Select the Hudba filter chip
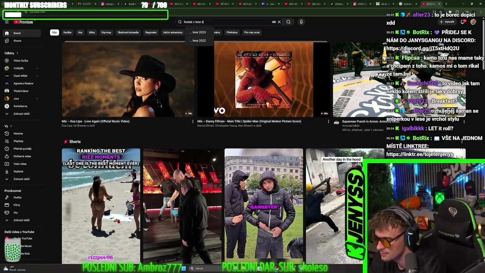This screenshot has height=273, width=485. (67, 33)
